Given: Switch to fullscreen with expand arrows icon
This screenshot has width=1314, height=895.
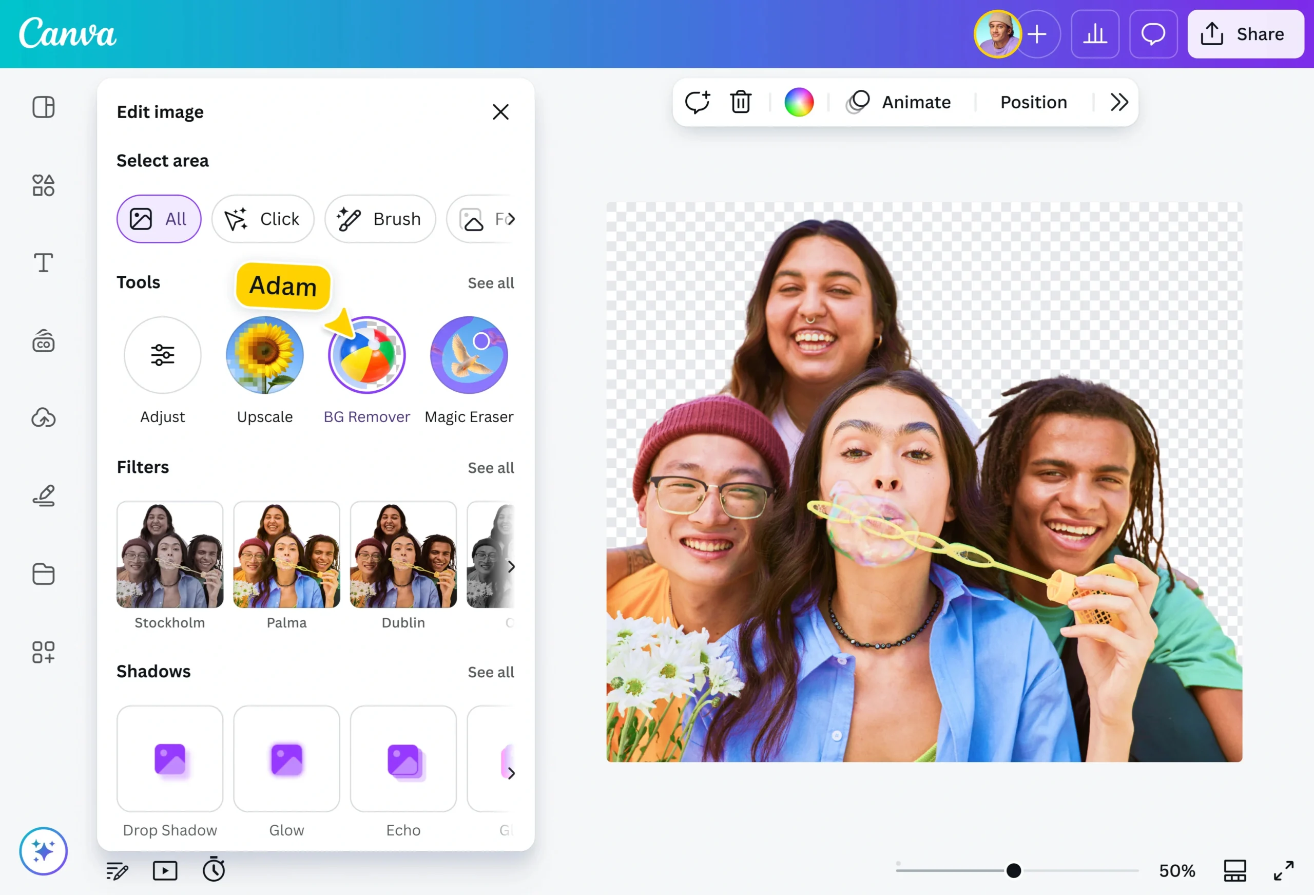Looking at the screenshot, I should pos(1284,871).
